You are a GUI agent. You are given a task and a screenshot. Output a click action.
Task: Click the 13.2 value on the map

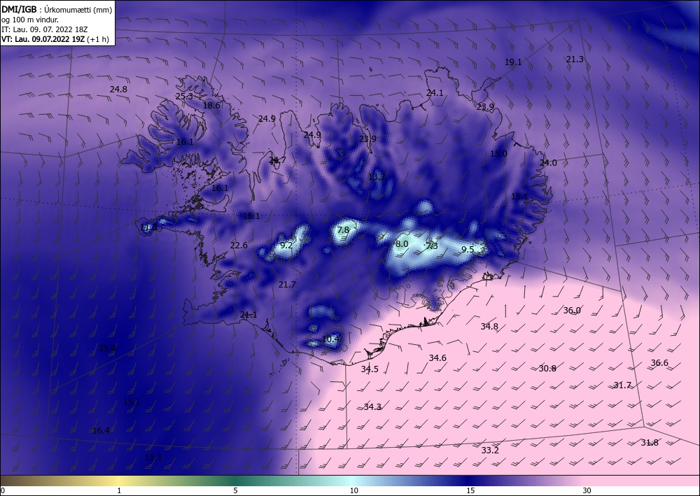pyautogui.click(x=377, y=177)
